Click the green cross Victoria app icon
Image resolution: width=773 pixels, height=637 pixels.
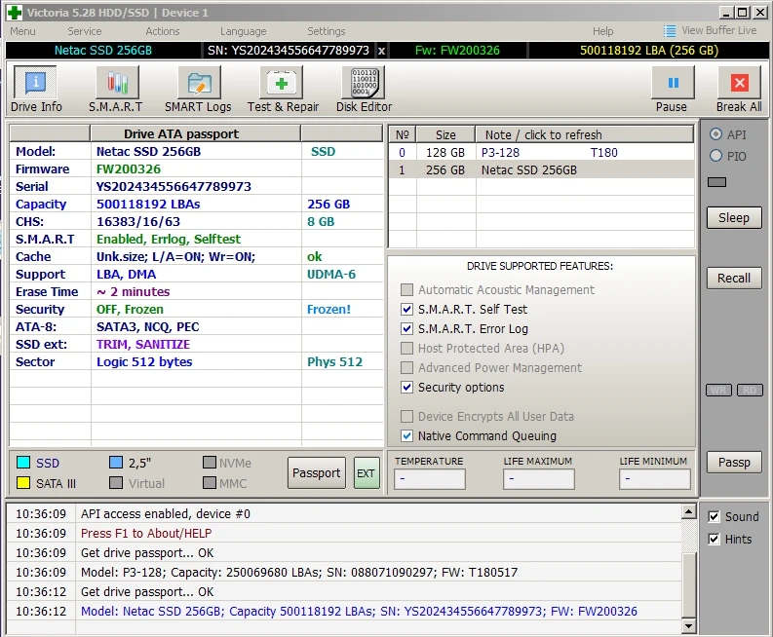(x=15, y=13)
